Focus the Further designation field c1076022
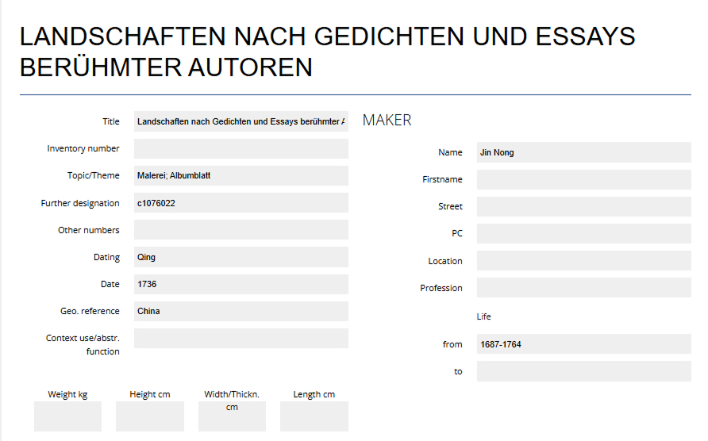Image resolution: width=708 pixels, height=441 pixels. (x=240, y=203)
